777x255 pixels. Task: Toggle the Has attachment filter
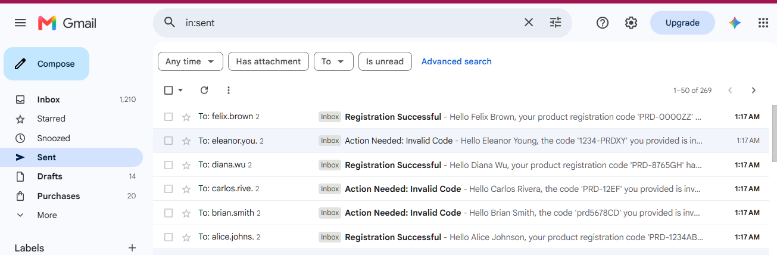pyautogui.click(x=269, y=61)
